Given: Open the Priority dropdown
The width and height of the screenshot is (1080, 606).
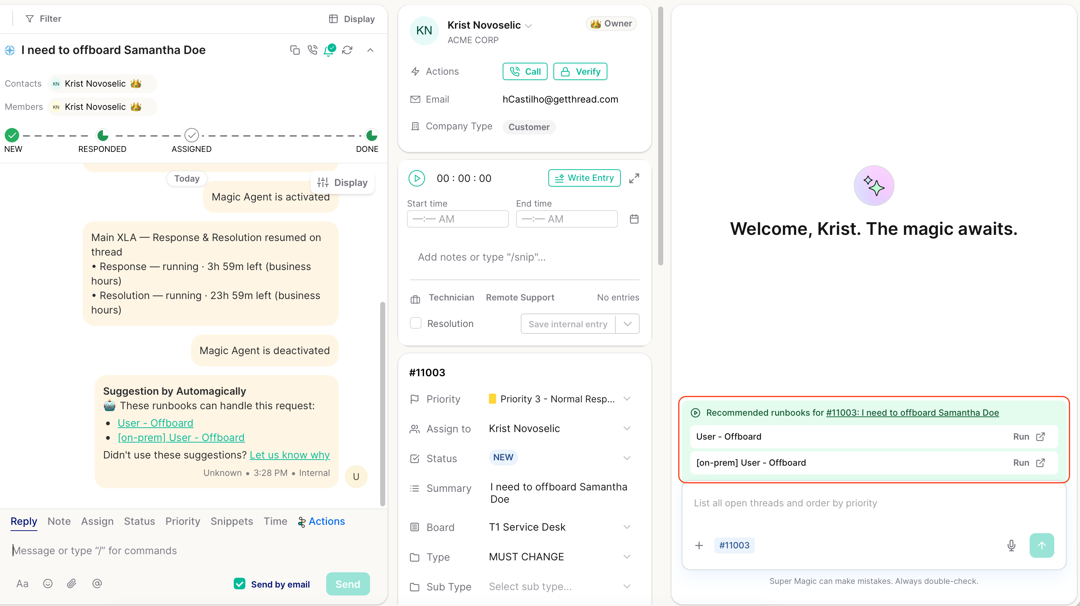Looking at the screenshot, I should click(x=627, y=399).
